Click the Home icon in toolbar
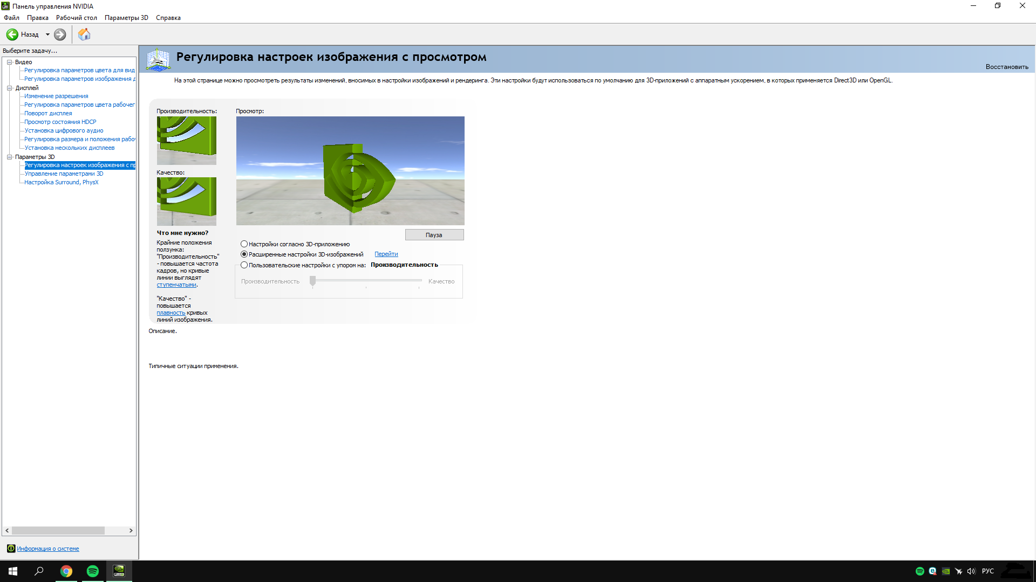Viewport: 1036px width, 582px height. 84,34
